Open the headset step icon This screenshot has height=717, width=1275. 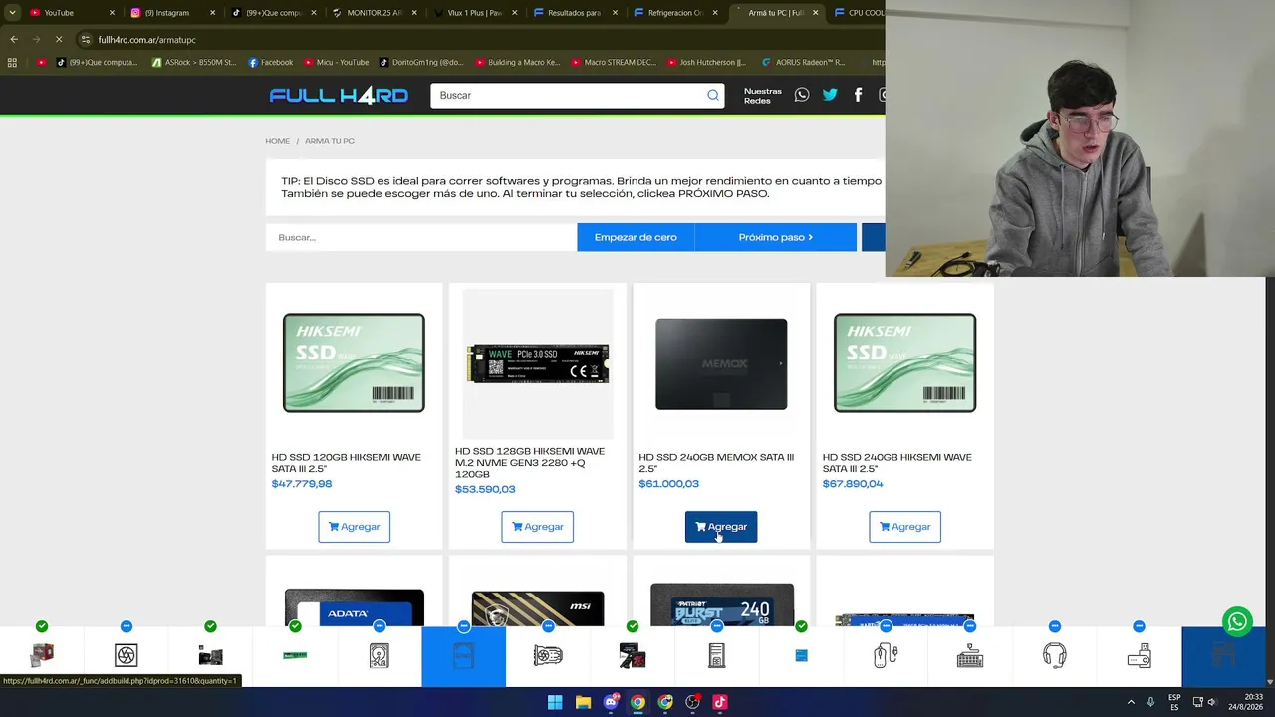pyautogui.click(x=1054, y=655)
